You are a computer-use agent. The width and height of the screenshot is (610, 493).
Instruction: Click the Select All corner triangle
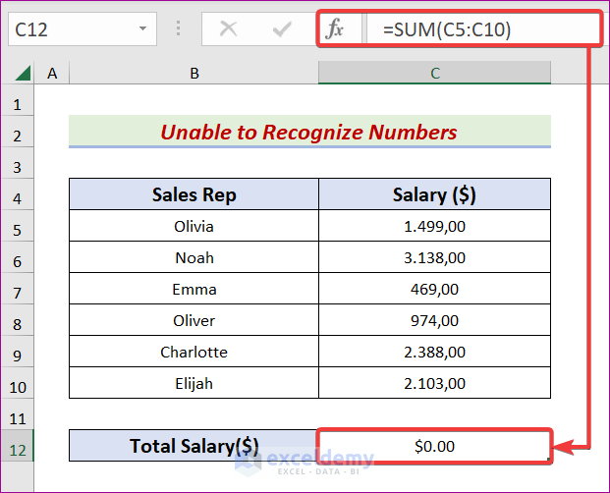tap(22, 74)
